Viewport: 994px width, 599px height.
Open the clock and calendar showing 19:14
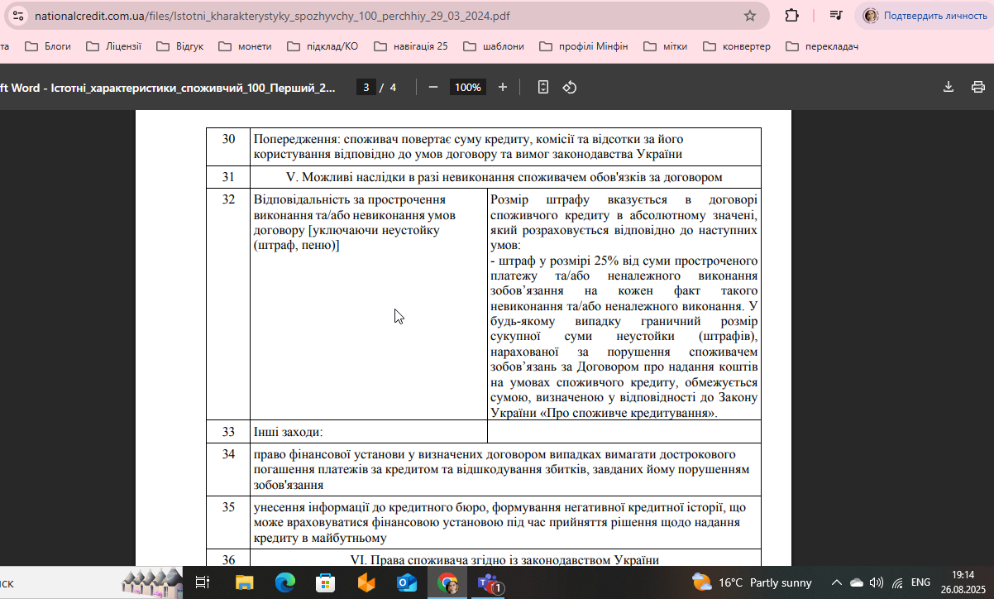pyautogui.click(x=963, y=582)
